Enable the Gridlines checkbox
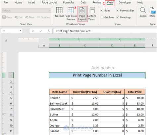This screenshot has width=157, height=135. click(102, 17)
